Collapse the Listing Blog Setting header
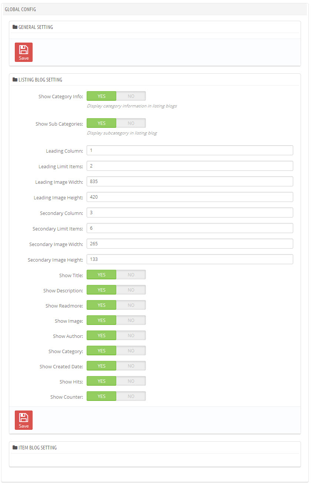Screen dimensions: 311x485 155,80
